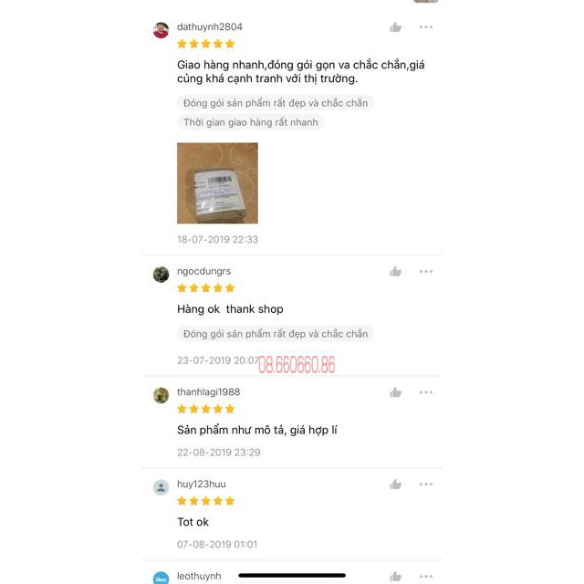Screen dimensions: 584x584
Task: Open ngocdungrs's profile avatar
Action: pos(161,275)
